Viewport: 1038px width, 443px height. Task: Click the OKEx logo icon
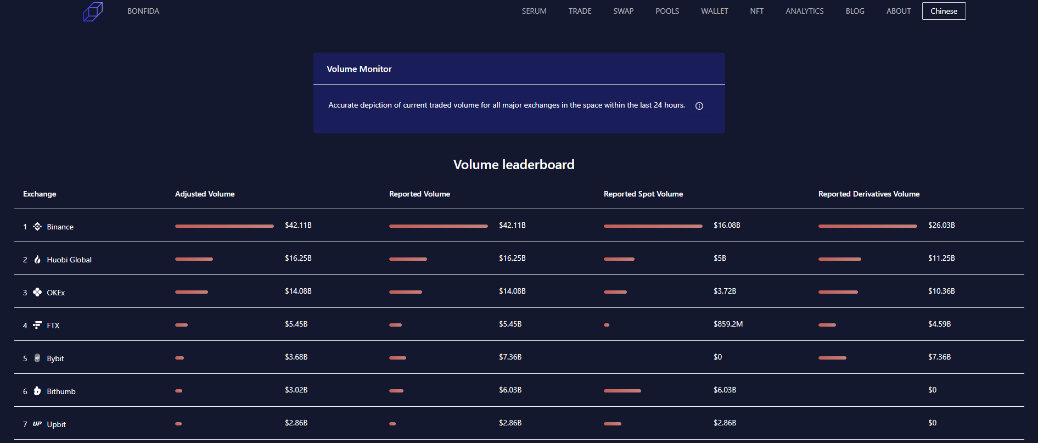click(x=37, y=292)
